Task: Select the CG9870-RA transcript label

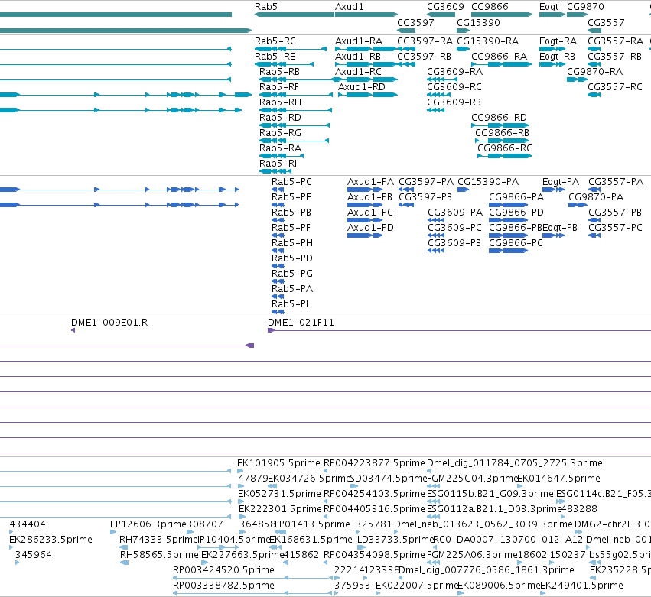Action: (x=594, y=72)
